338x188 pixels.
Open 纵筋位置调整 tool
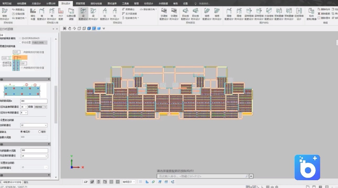pos(71,14)
